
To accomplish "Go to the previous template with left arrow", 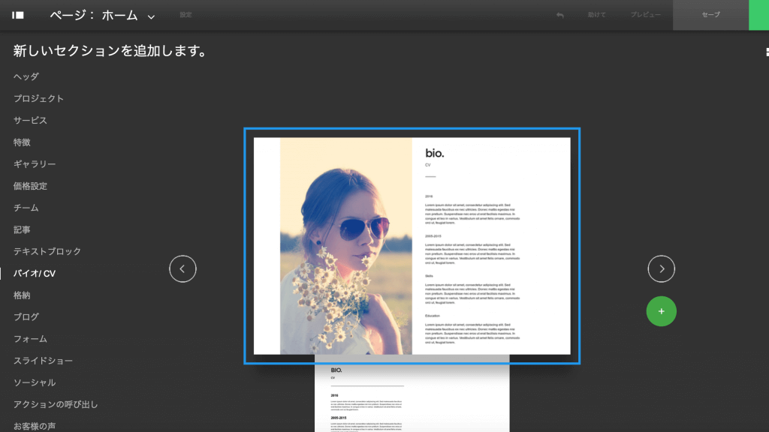I will click(x=182, y=268).
